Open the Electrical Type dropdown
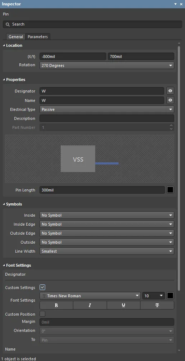Image resolution: width=185 pixels, height=361 pixels. click(x=107, y=109)
